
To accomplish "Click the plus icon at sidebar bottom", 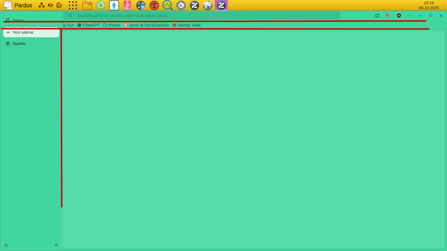I will [56, 245].
